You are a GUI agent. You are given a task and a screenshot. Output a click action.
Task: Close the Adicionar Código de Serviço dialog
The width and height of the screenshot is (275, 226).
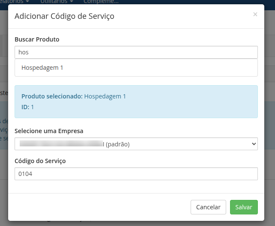tap(255, 15)
